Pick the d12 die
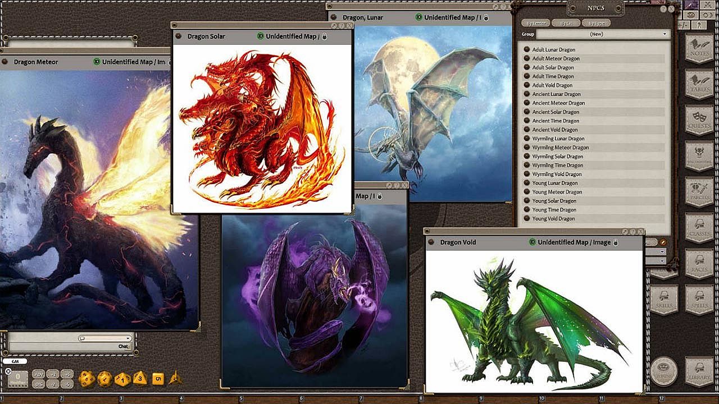The height and width of the screenshot is (404, 719). (104, 379)
